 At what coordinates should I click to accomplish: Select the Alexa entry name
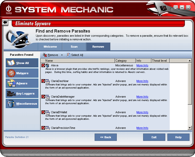[x=54, y=65]
